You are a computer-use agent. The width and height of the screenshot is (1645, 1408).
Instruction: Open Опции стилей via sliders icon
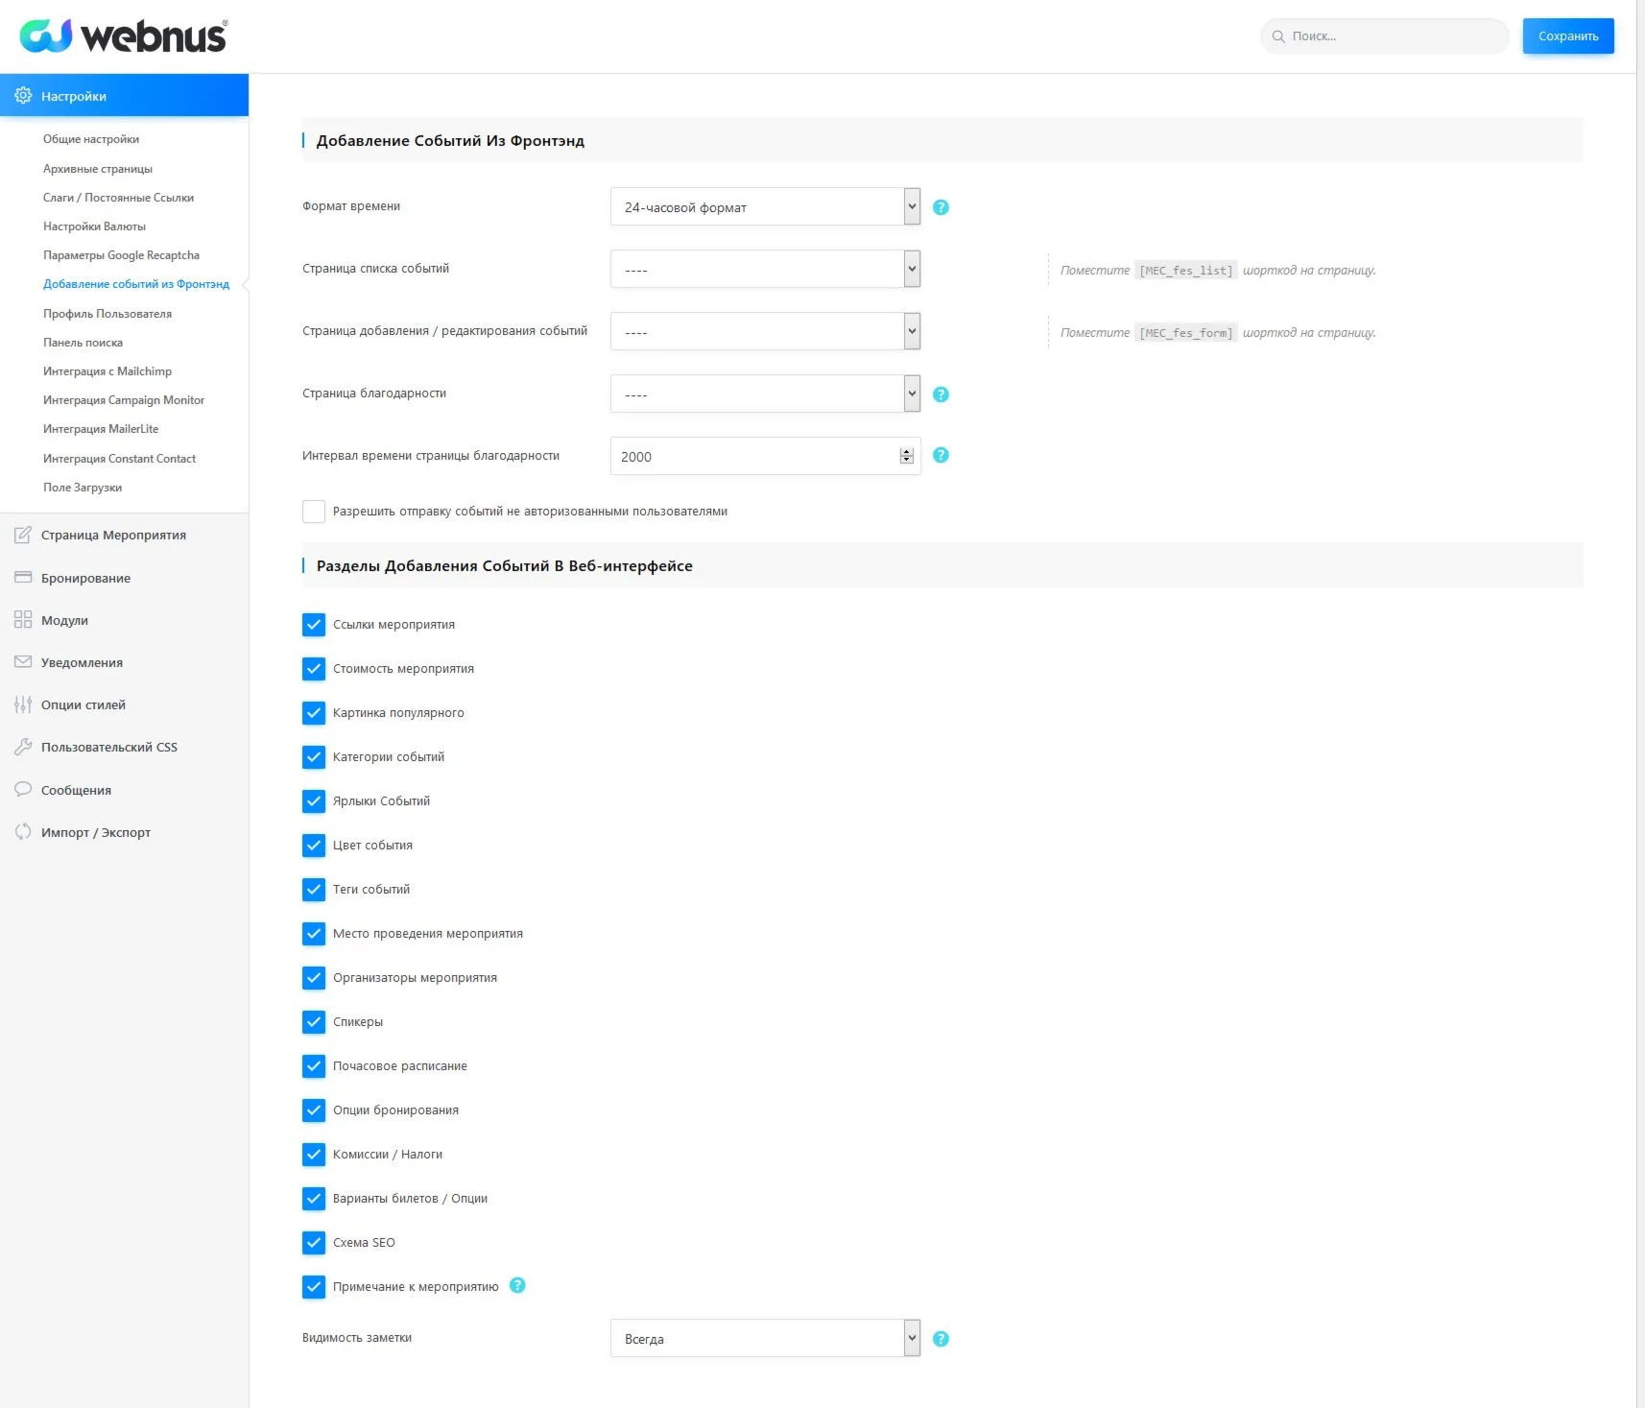pyautogui.click(x=23, y=704)
